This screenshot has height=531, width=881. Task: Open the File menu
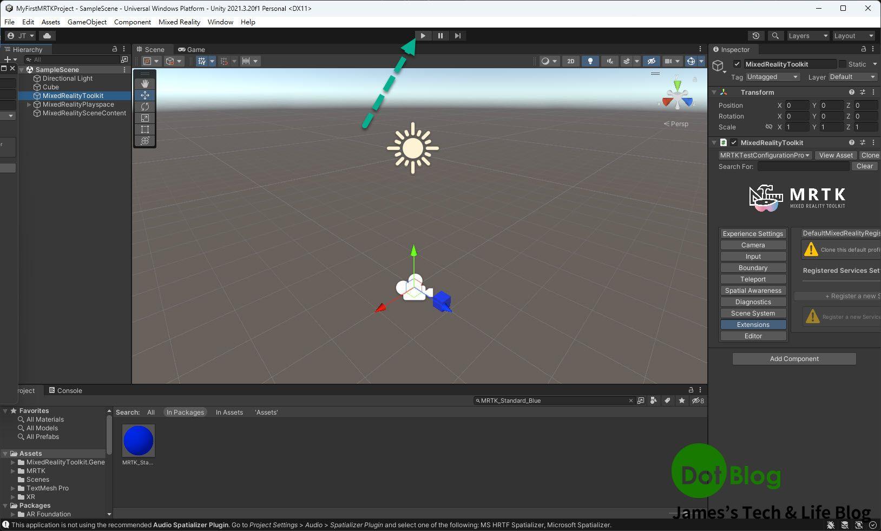coord(9,22)
